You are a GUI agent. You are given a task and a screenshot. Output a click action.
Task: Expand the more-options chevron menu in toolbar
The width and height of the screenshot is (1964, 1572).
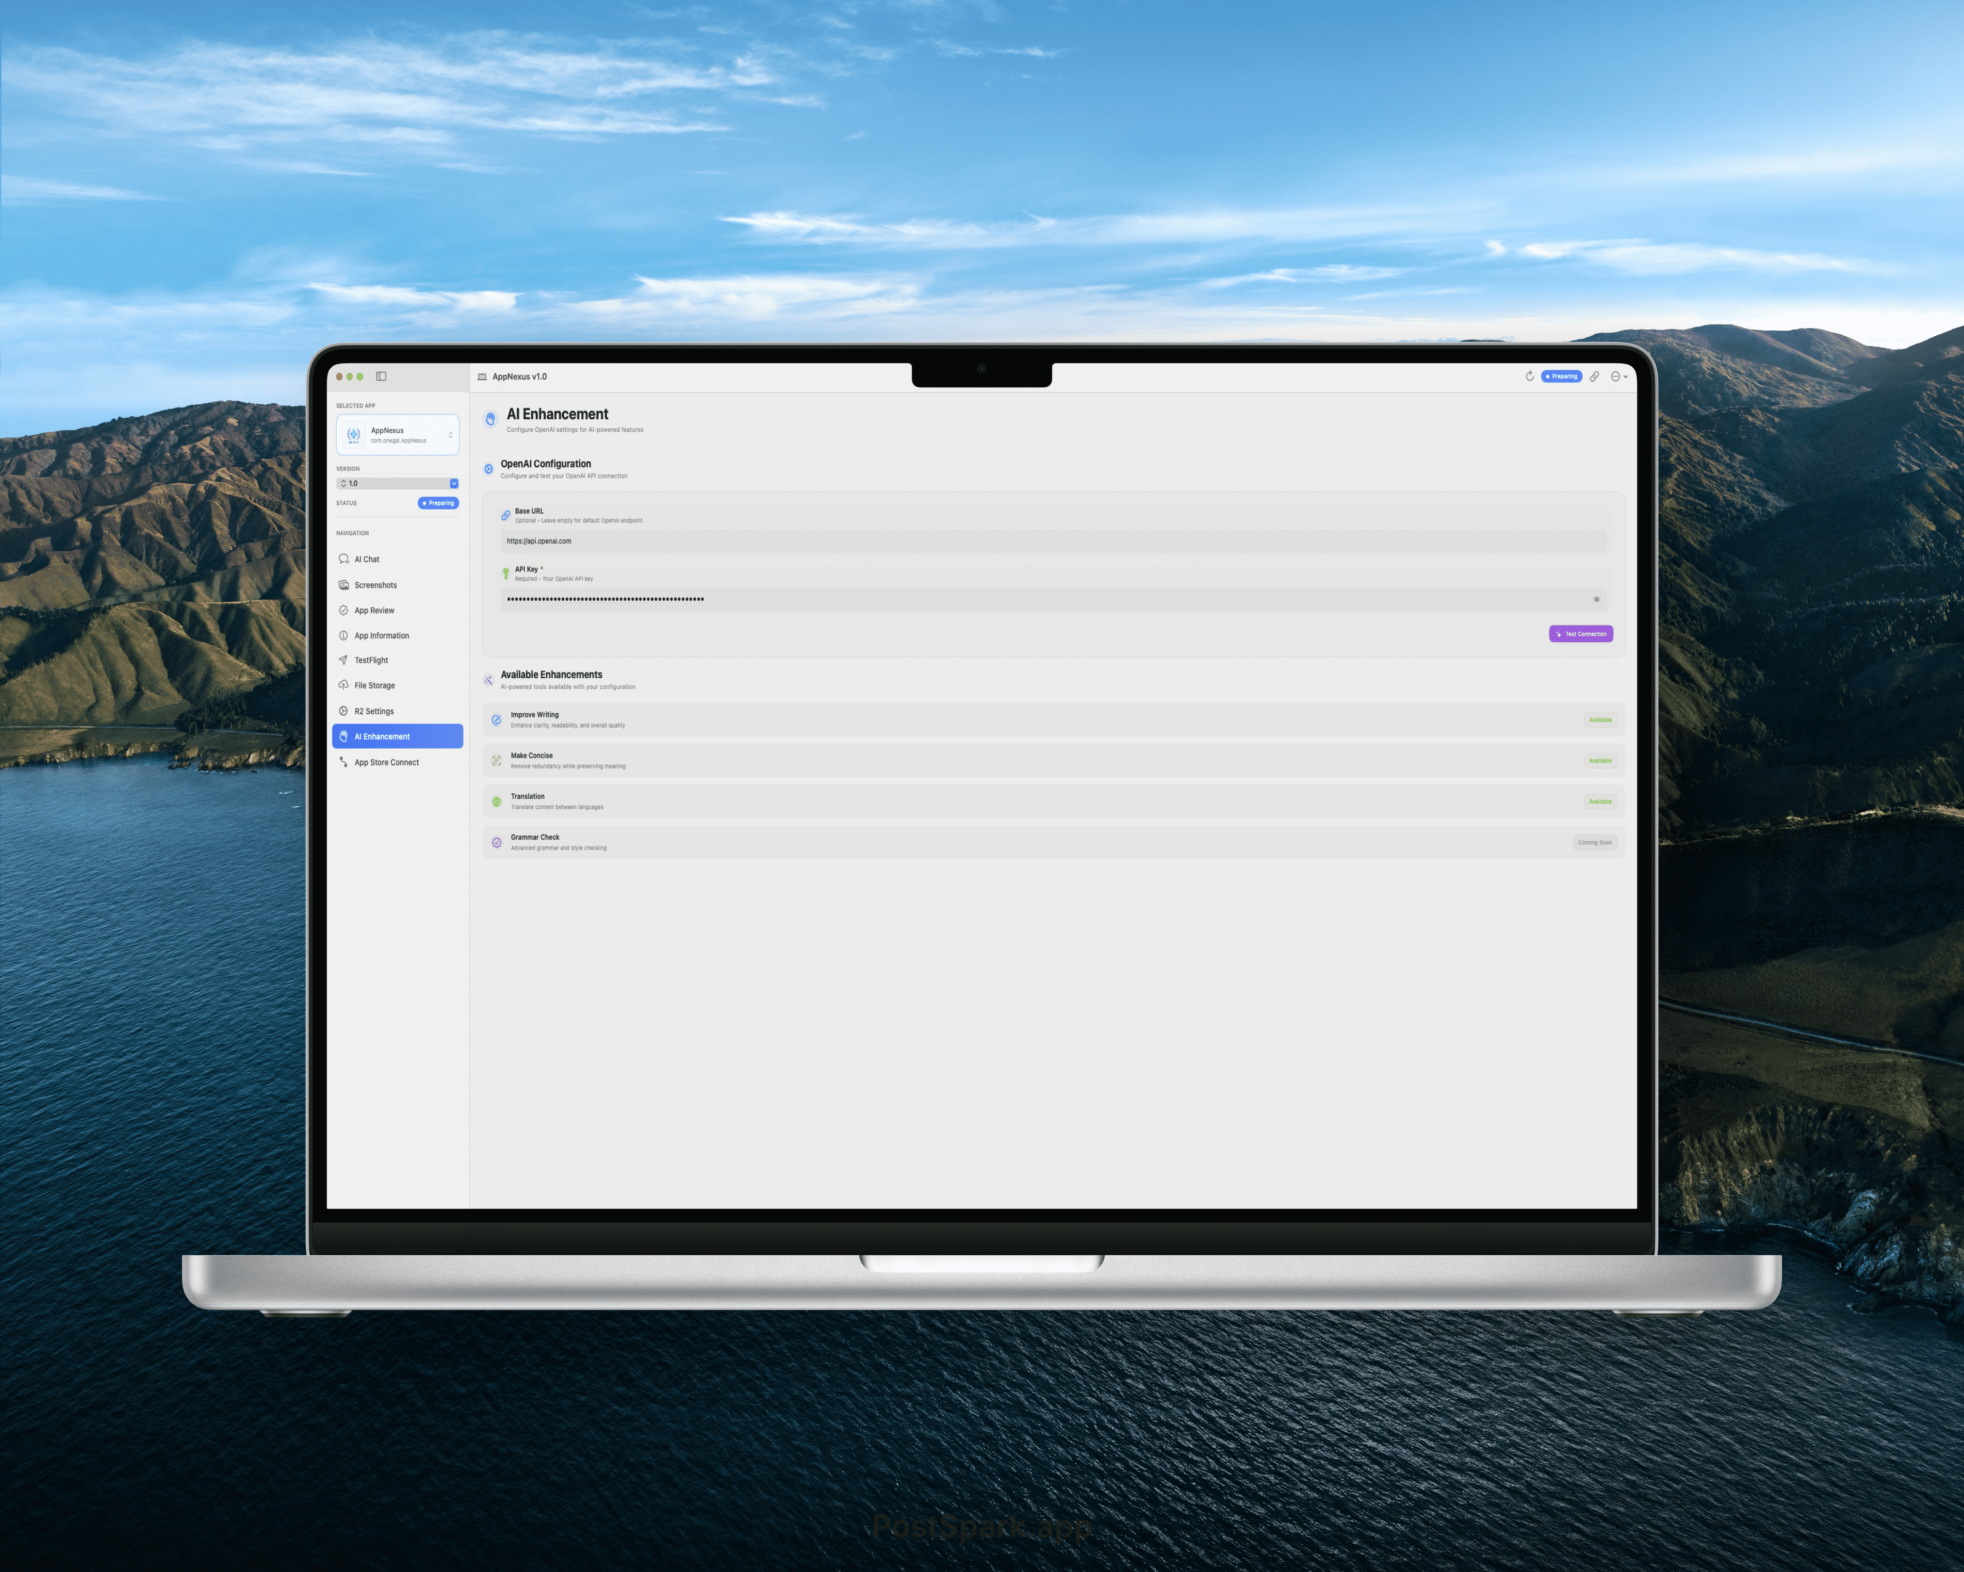[x=1620, y=376]
